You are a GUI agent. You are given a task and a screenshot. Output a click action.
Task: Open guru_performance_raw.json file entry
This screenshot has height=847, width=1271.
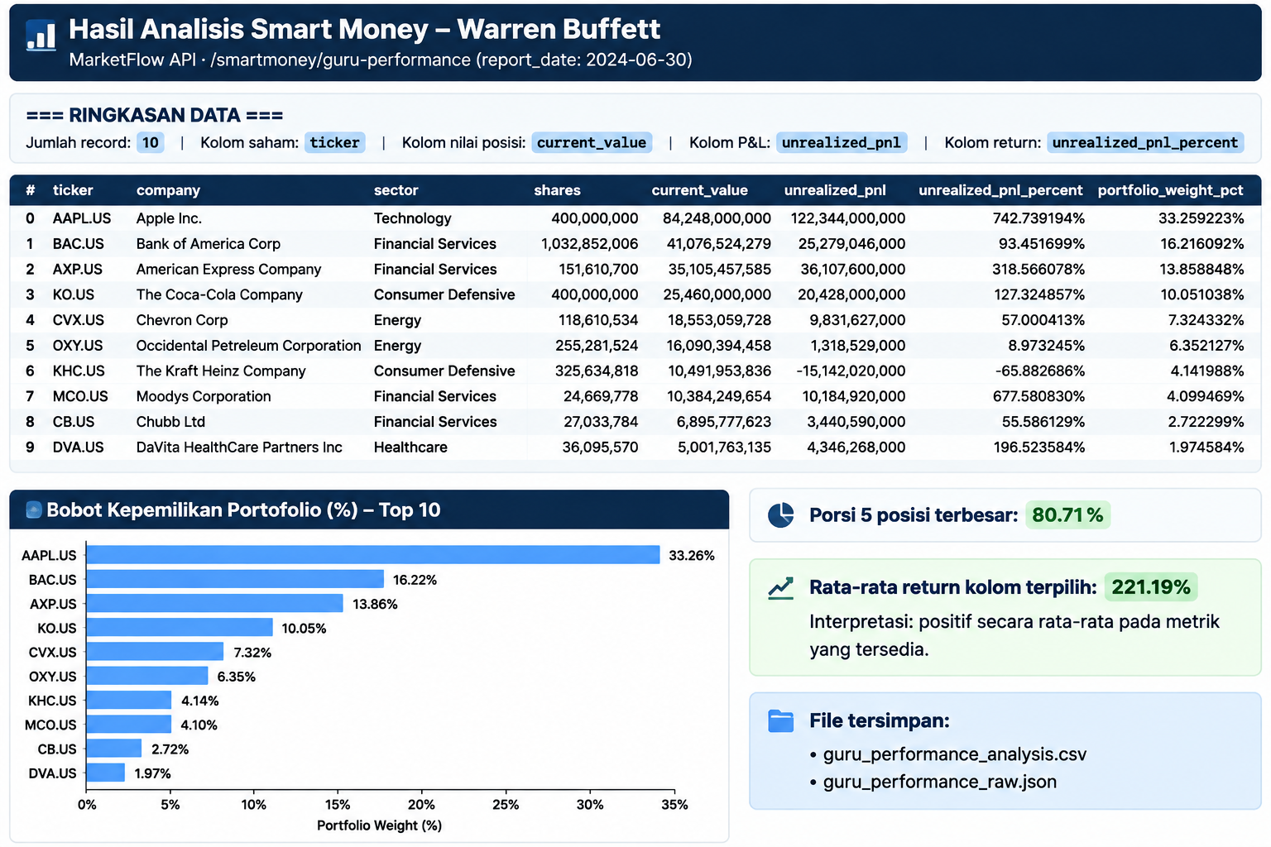939,782
